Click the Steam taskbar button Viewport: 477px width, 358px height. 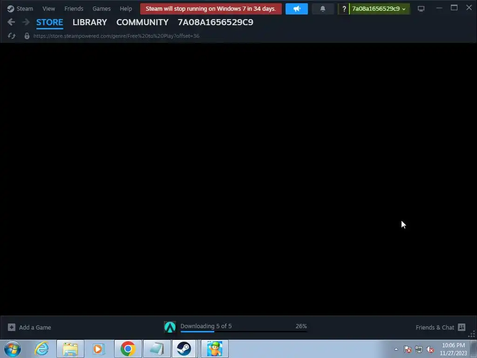tap(184, 349)
